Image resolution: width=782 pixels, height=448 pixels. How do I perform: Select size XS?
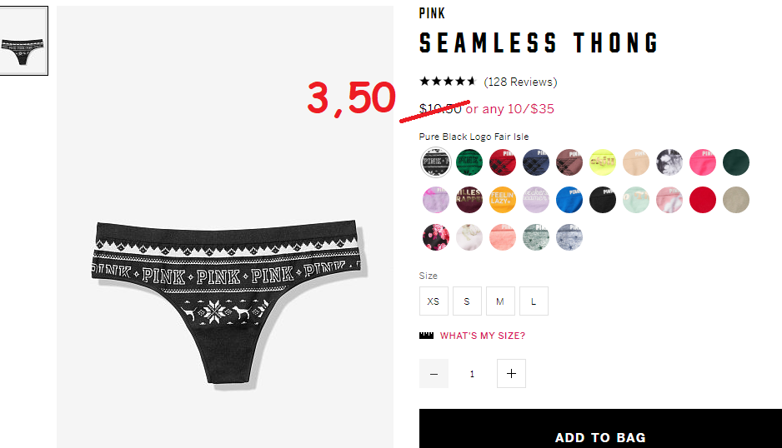click(434, 301)
